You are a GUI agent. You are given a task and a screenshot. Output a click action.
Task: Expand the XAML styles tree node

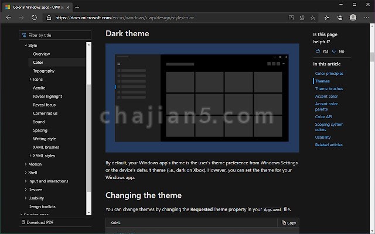pos(30,156)
